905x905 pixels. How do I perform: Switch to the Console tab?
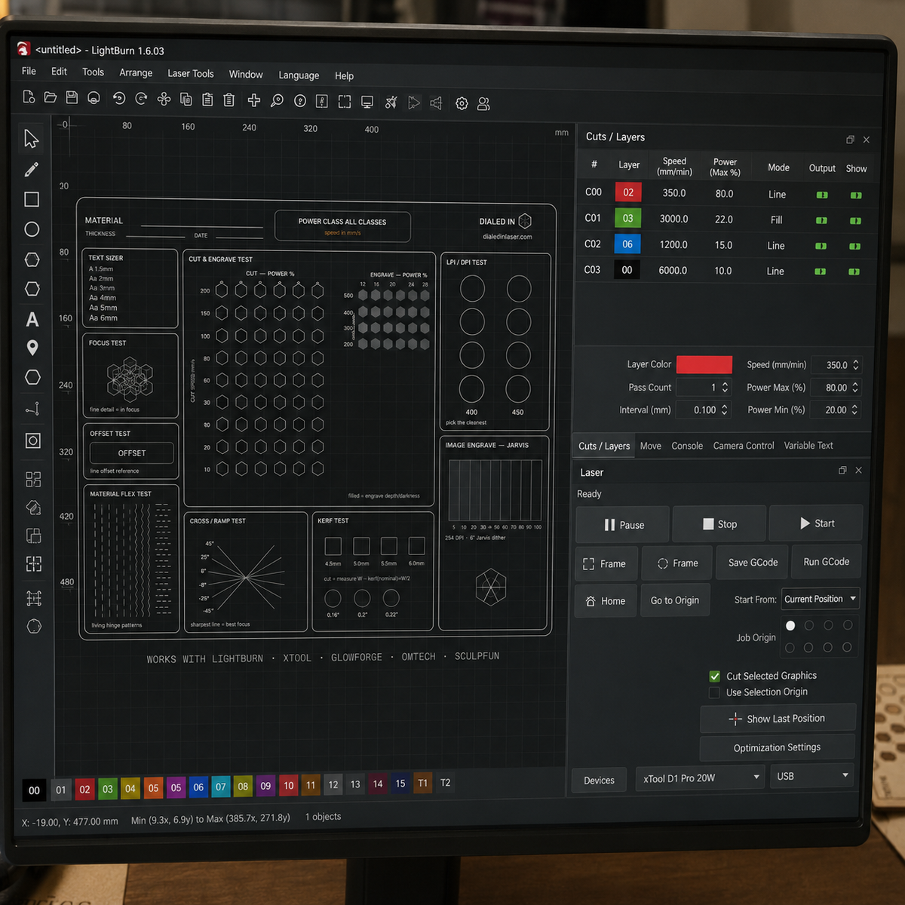point(687,446)
